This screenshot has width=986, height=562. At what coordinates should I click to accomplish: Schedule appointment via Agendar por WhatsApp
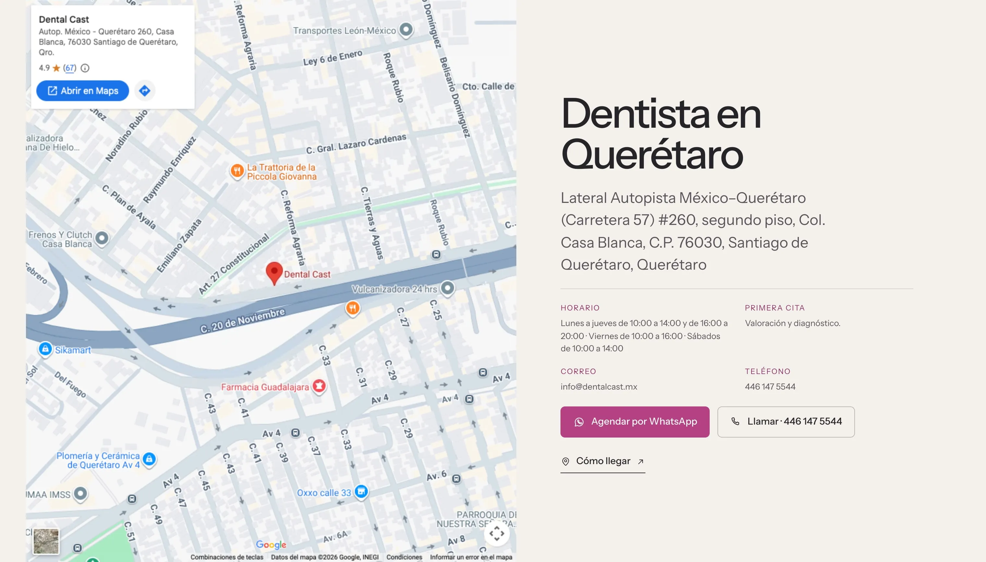tap(635, 421)
